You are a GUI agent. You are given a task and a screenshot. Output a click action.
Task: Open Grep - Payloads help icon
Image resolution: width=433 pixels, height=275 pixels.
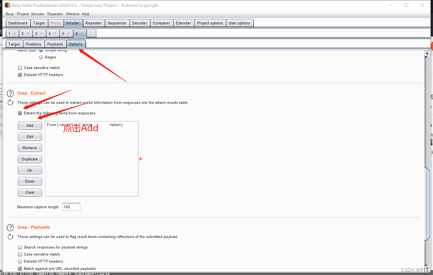[x=10, y=228]
